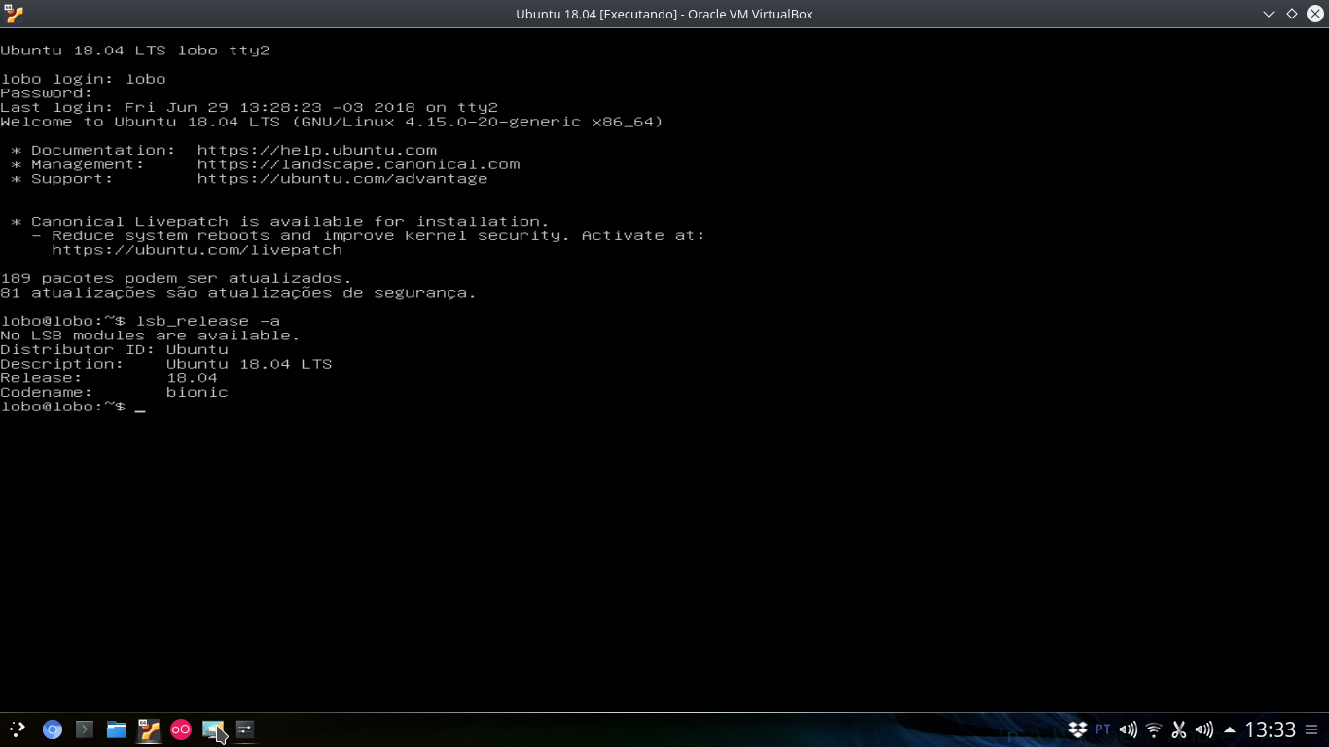Viewport: 1329px width, 747px height.
Task: Click 'Ubuntu 18.04 LTS lobo tty2' header line
Action: (x=134, y=51)
